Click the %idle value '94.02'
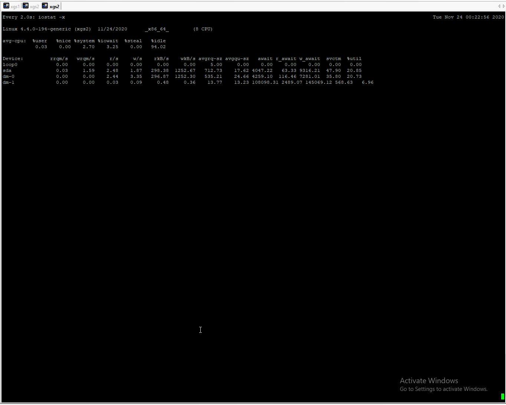This screenshot has width=506, height=405. pyautogui.click(x=158, y=47)
